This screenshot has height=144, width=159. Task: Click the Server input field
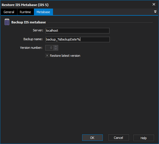[x=78, y=31]
